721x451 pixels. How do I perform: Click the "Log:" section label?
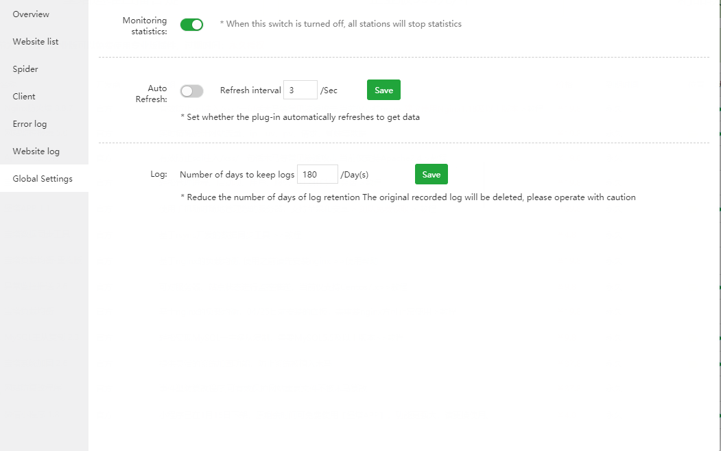[158, 174]
